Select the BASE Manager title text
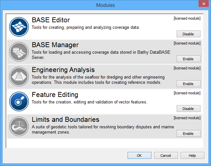Screen dimensions: 211x166 point(55,45)
